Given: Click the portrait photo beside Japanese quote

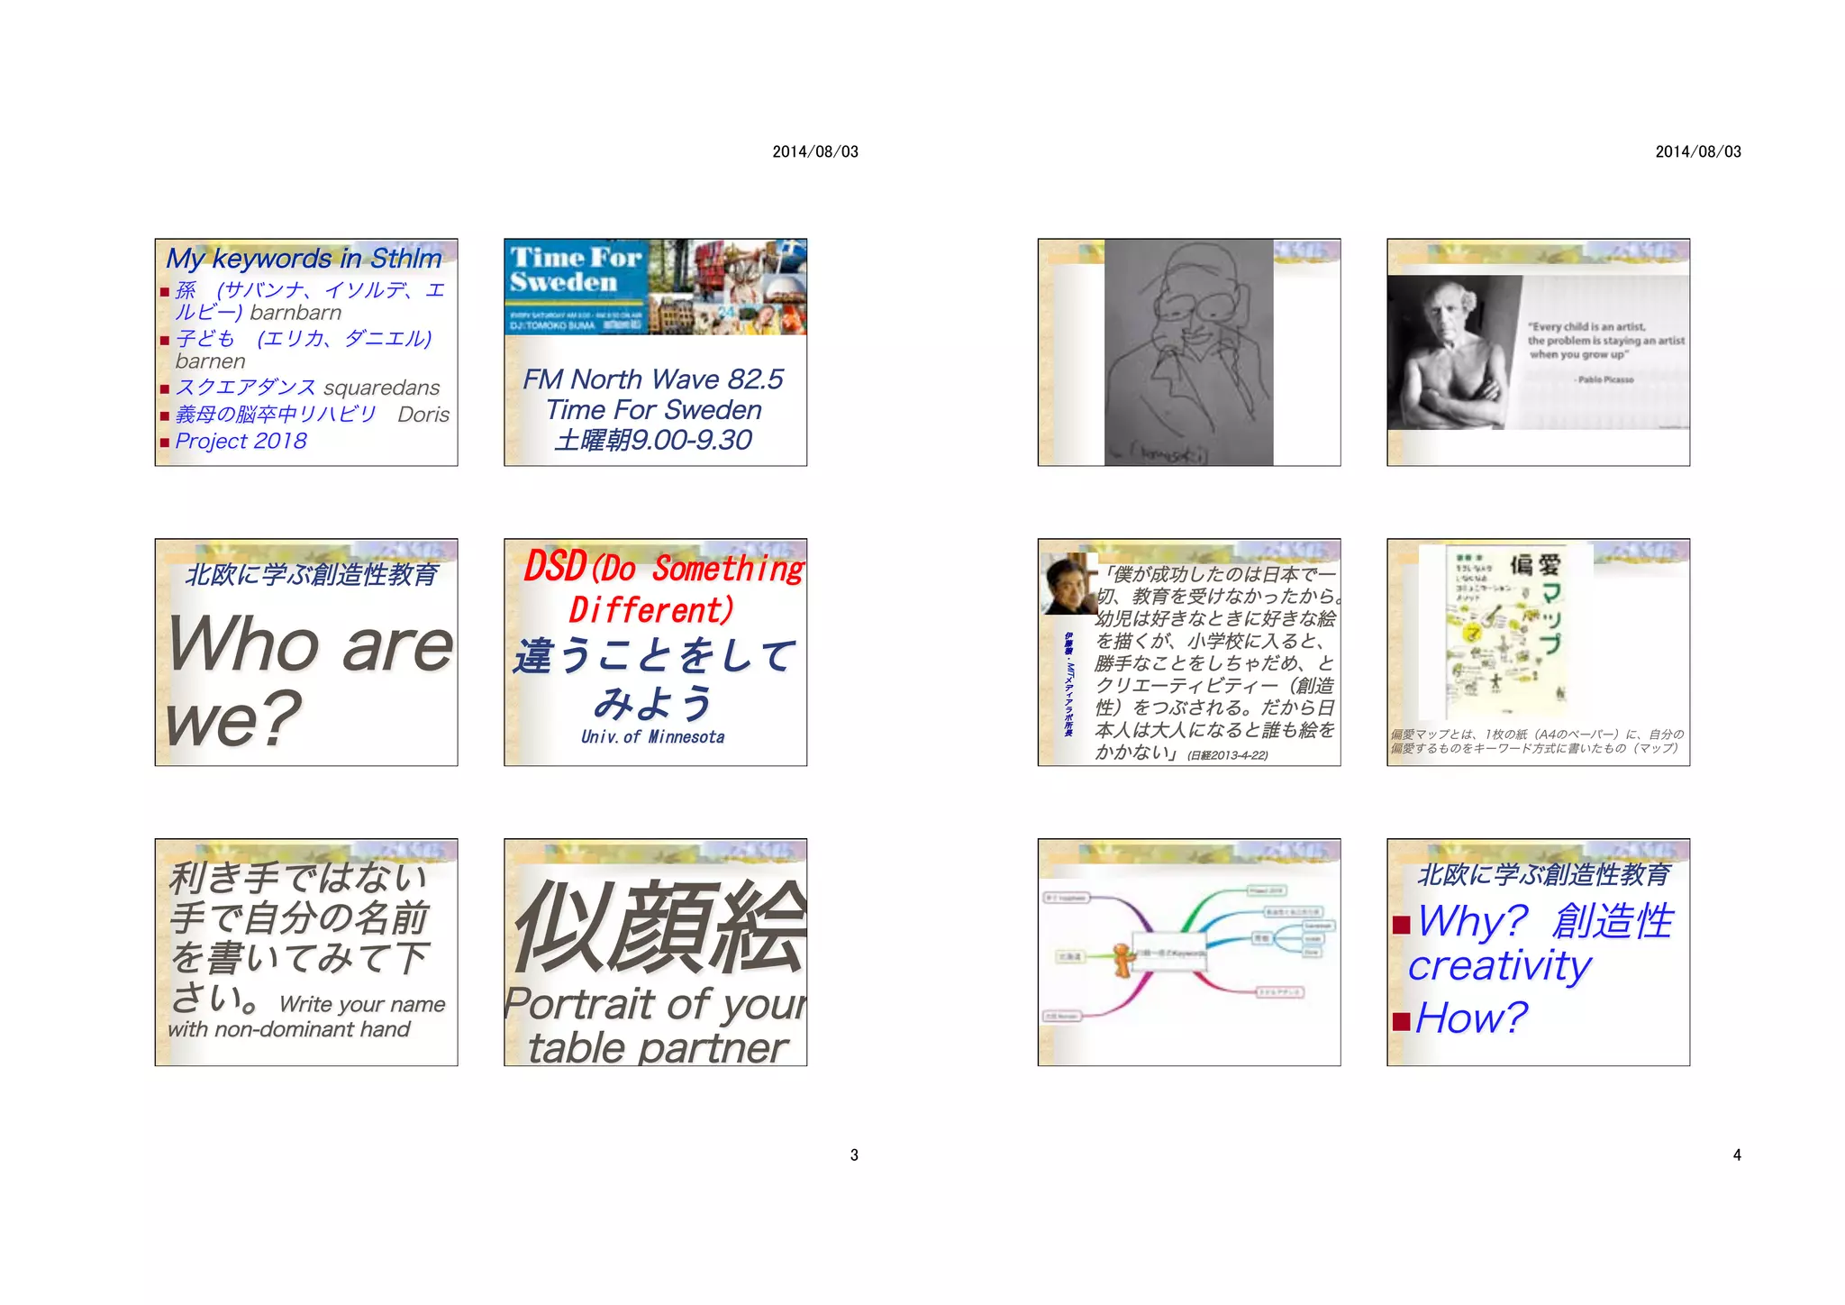Looking at the screenshot, I should click(x=1068, y=584).
